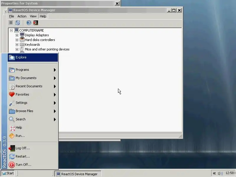Open Browse Files in Start menu
The height and width of the screenshot is (177, 236).
33,111
